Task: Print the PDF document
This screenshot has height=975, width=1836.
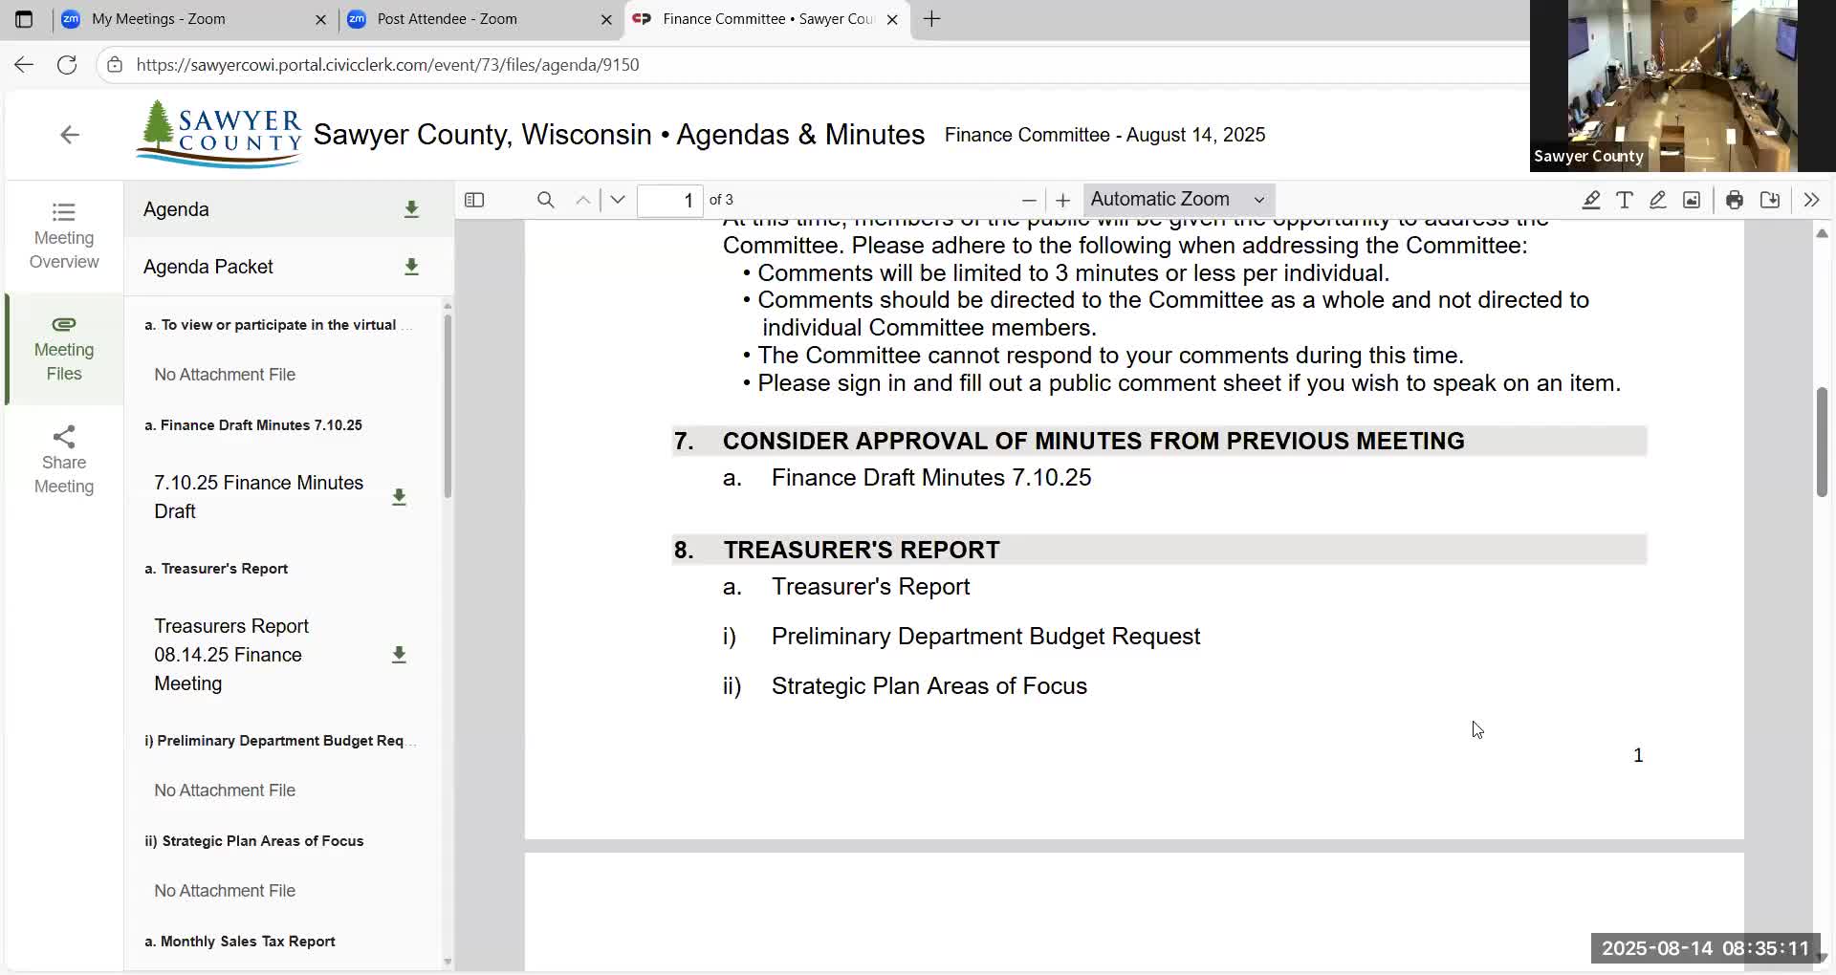Action: point(1735,200)
